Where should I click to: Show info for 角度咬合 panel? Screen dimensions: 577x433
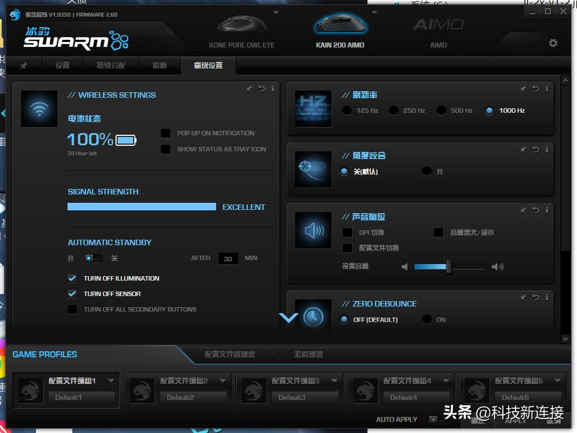click(547, 149)
